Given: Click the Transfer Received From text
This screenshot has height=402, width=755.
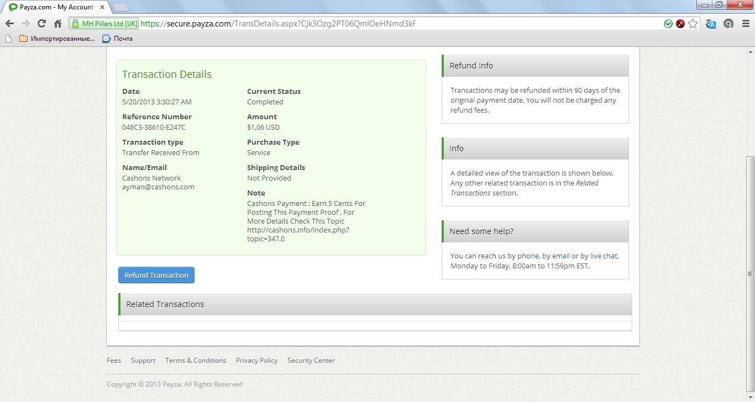Looking at the screenshot, I should 161,153.
